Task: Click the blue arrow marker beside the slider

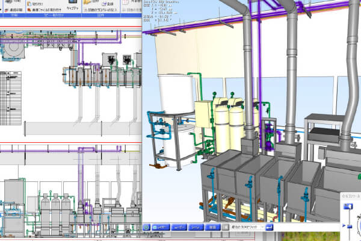Action: click(x=344, y=225)
